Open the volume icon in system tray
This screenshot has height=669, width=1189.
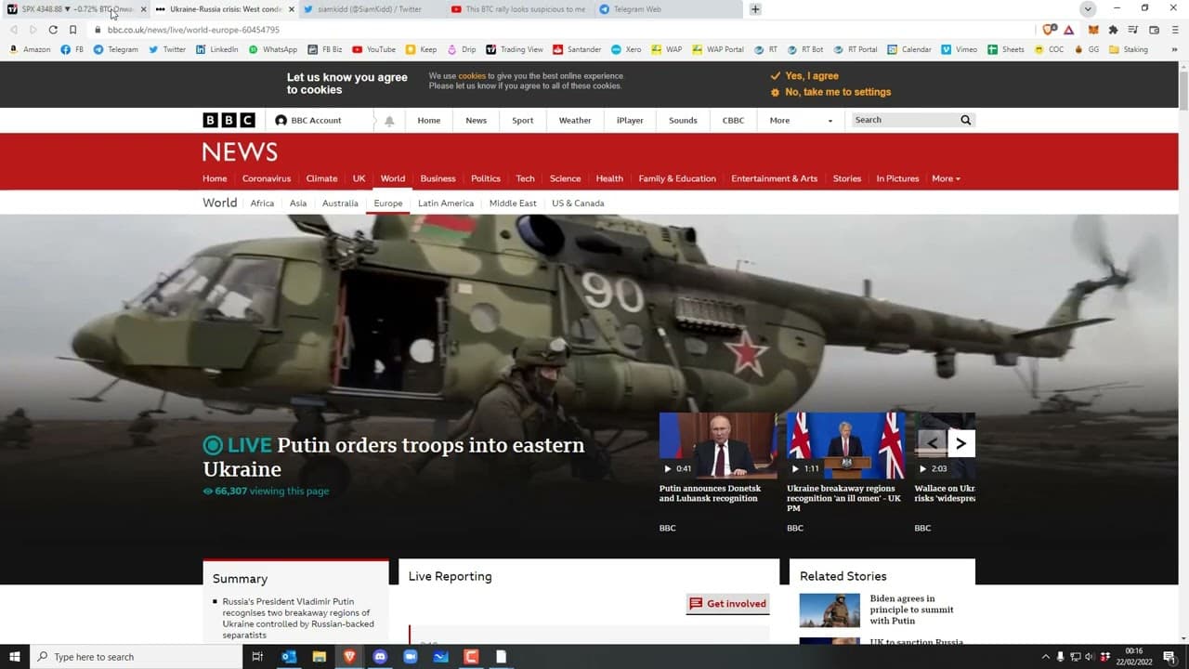pyautogui.click(x=1091, y=657)
